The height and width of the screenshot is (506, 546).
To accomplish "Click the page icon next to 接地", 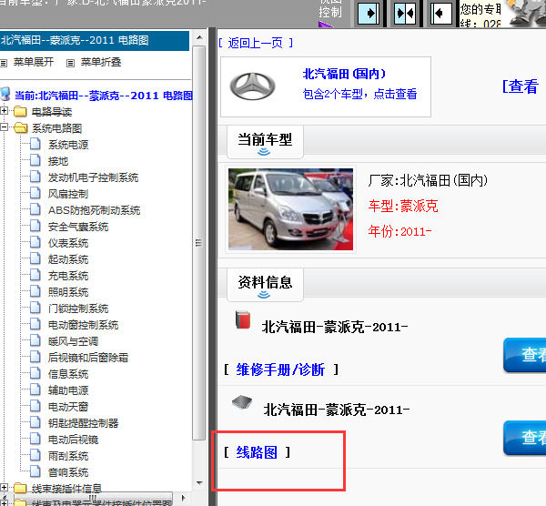I will pyautogui.click(x=35, y=160).
